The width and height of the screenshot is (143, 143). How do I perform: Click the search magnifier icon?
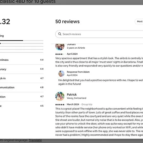tap(60, 34)
